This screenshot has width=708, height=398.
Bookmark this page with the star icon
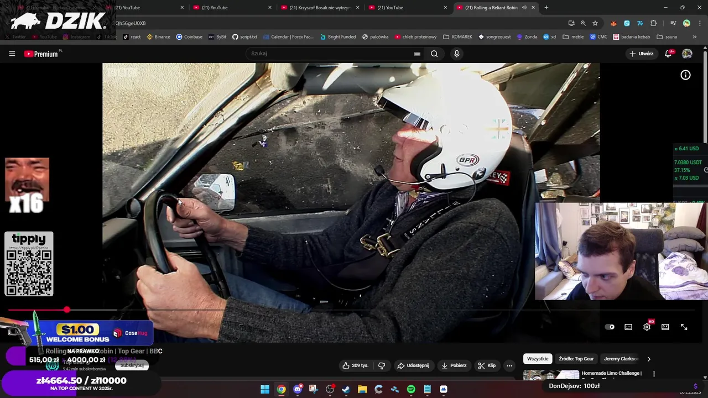coord(595,23)
